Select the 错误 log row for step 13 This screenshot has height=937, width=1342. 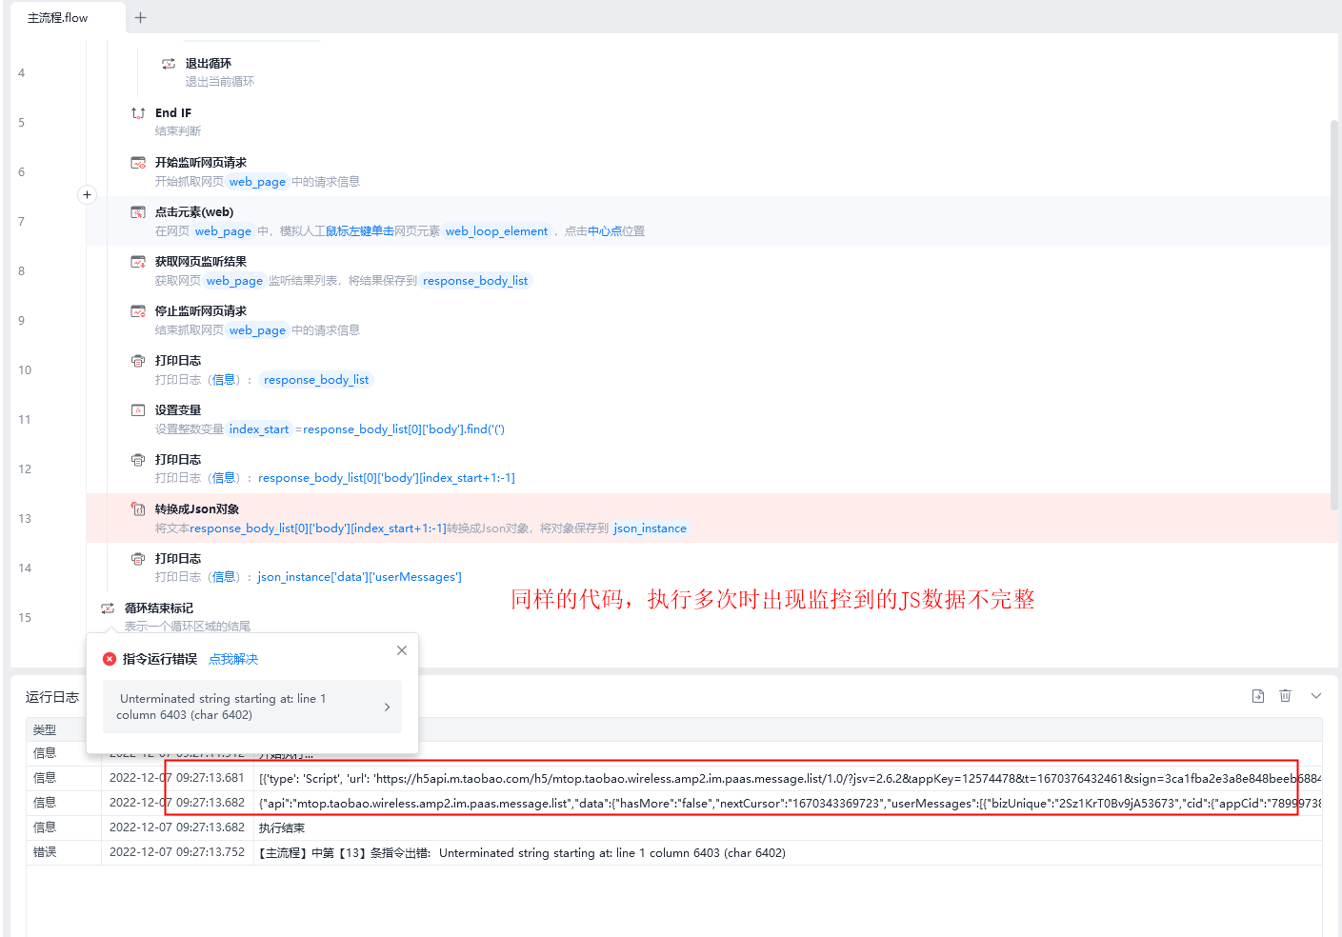[x=673, y=853]
